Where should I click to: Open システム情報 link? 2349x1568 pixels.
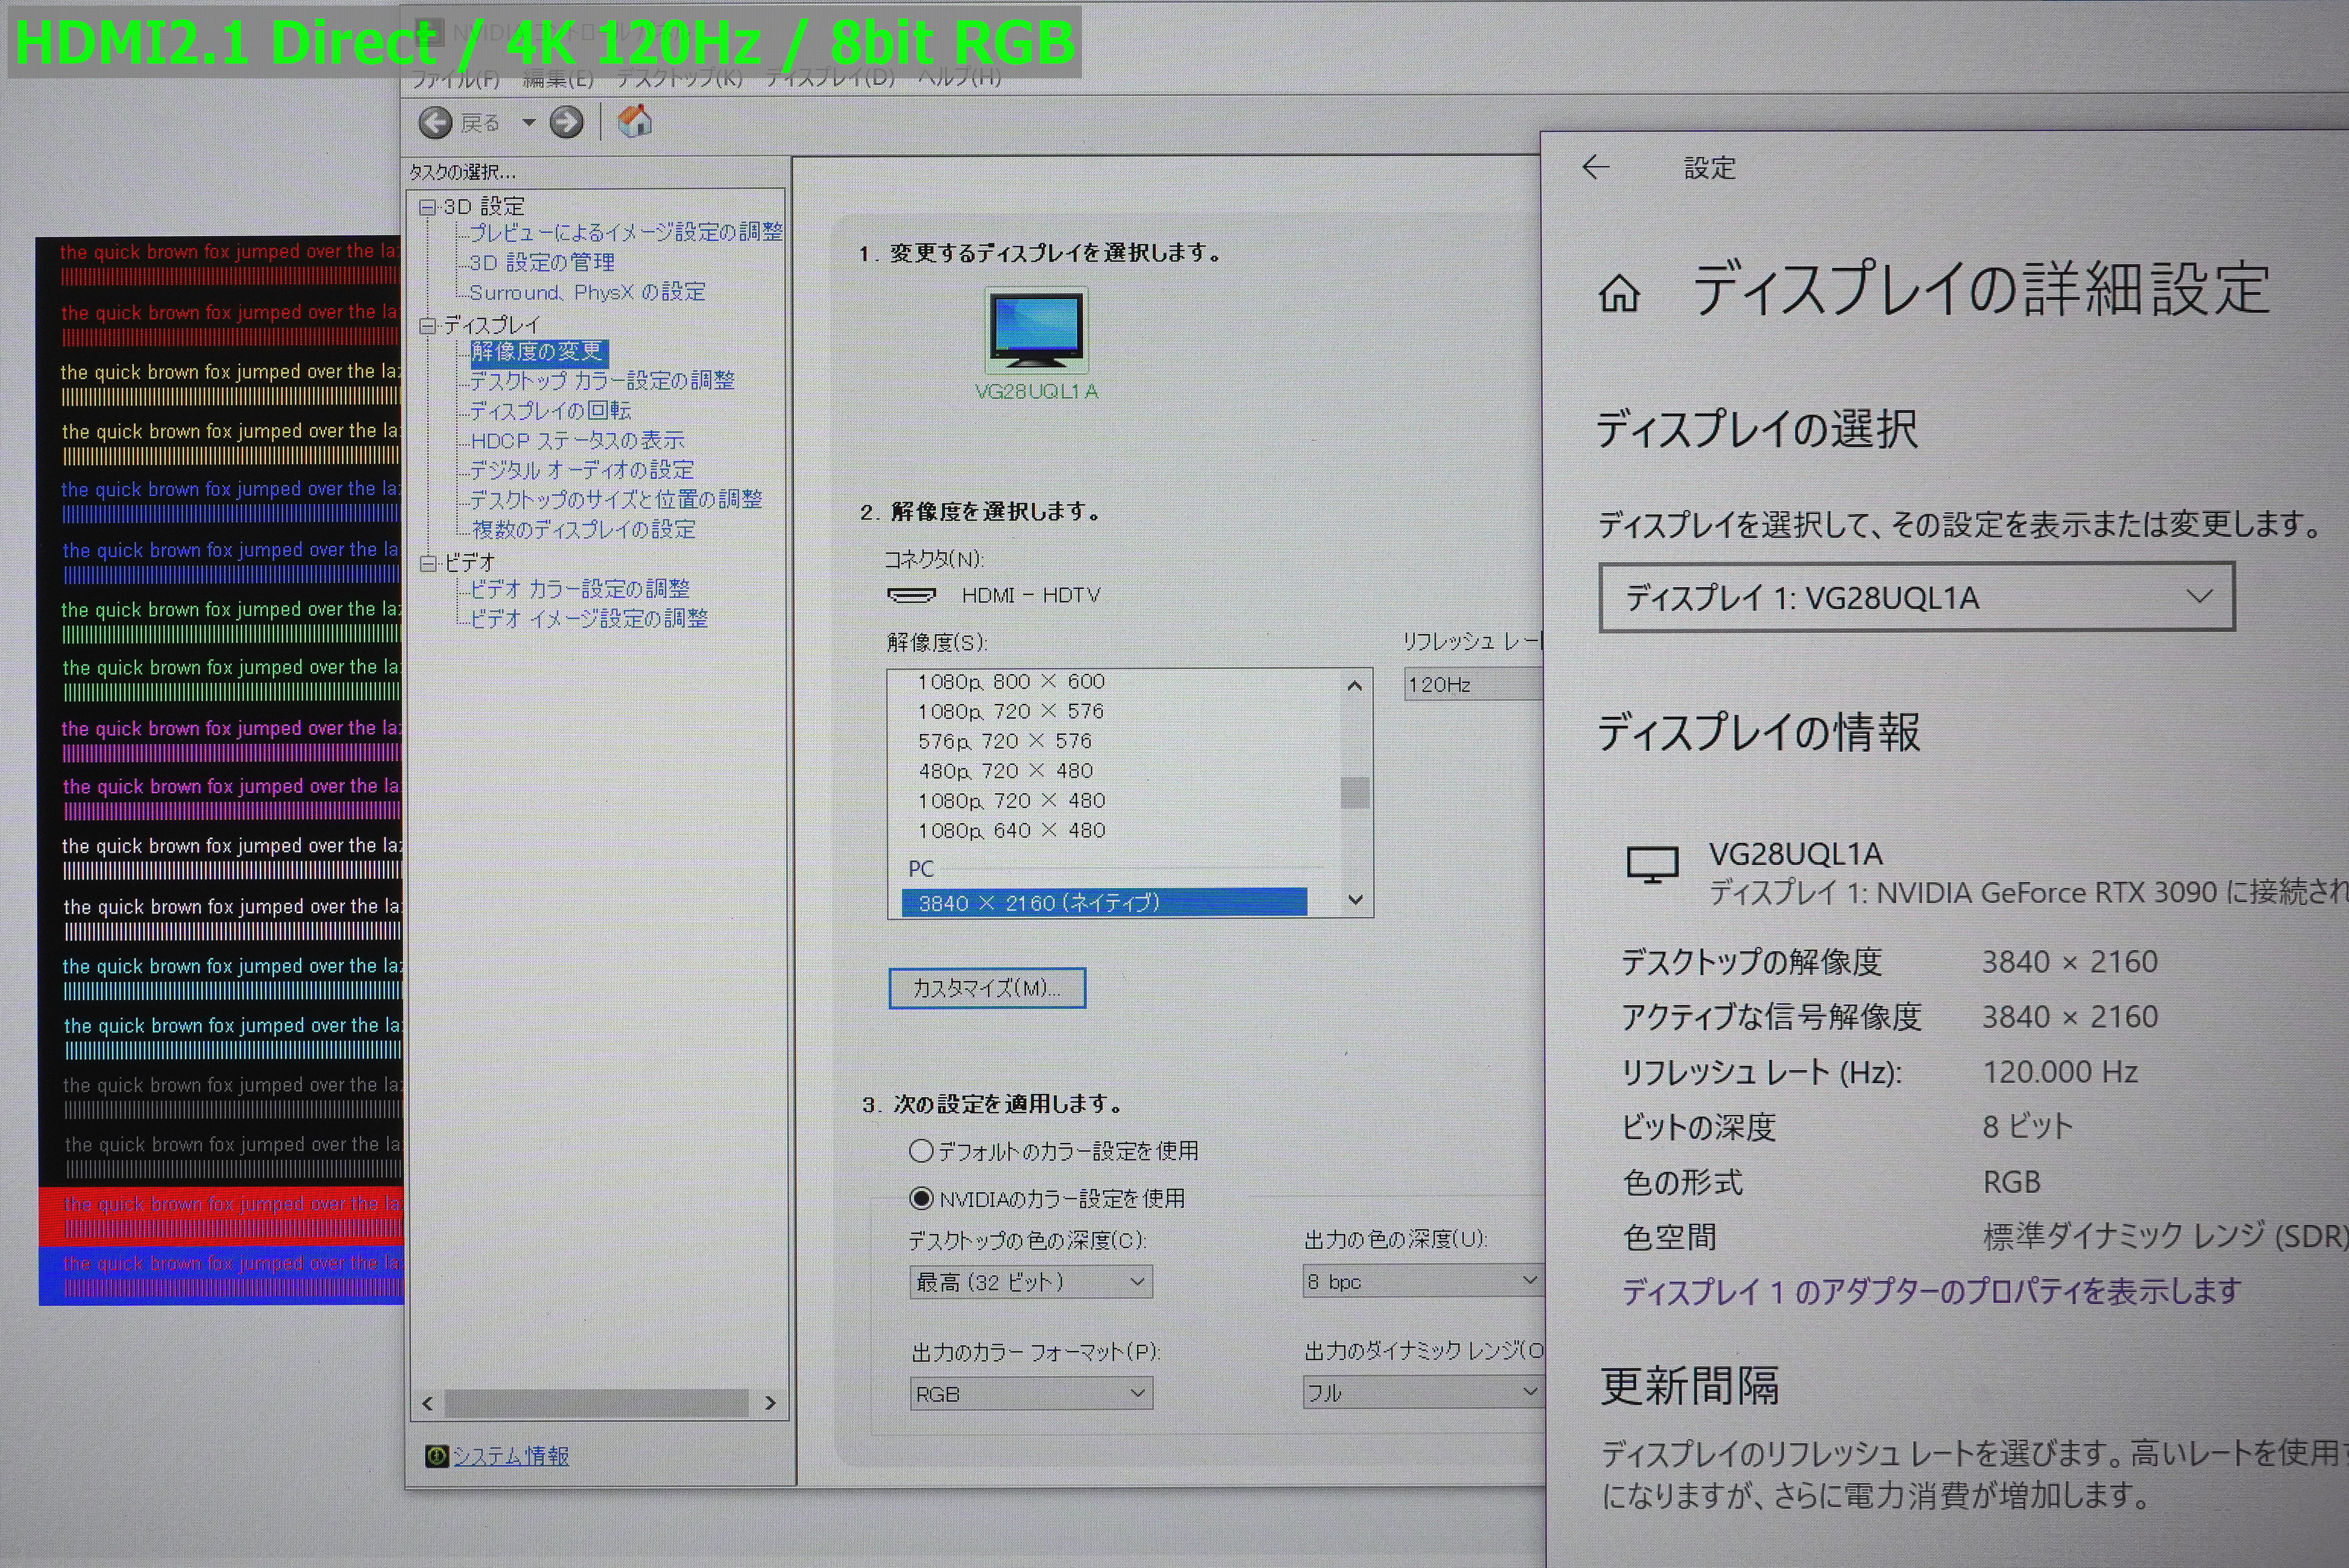pyautogui.click(x=511, y=1456)
